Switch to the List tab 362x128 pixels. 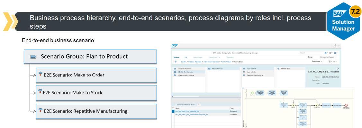[x=186, y=57]
